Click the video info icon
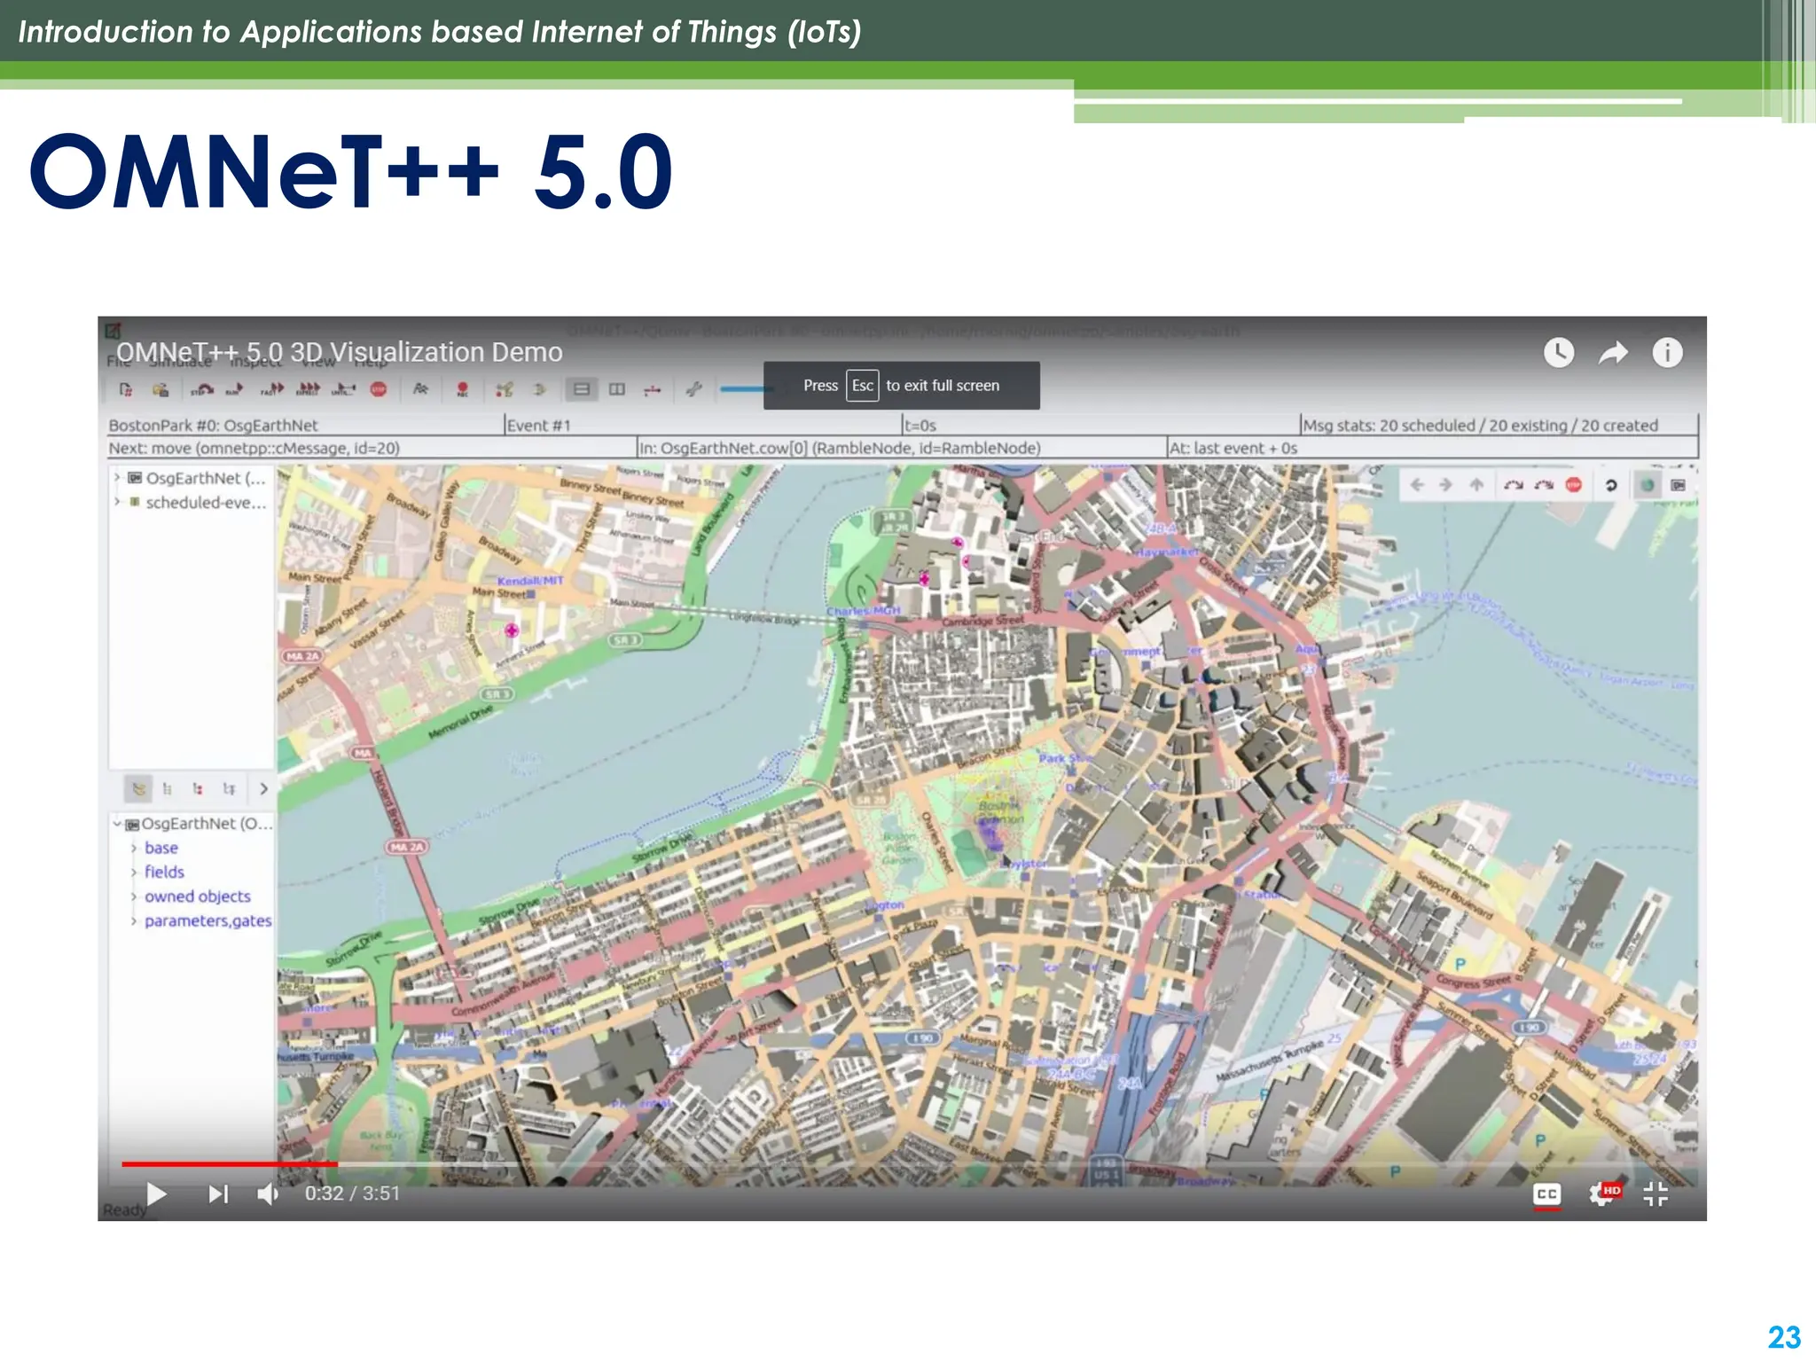The image size is (1816, 1362). 1667,353
